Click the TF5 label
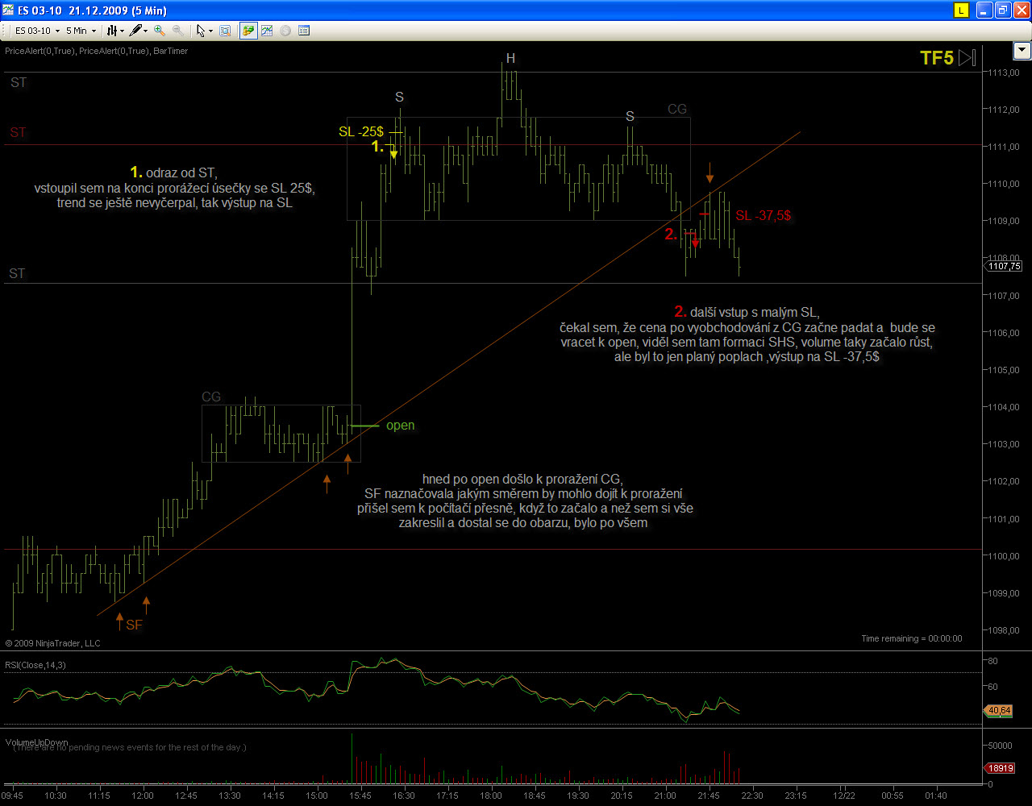1032x806 pixels. click(x=937, y=58)
